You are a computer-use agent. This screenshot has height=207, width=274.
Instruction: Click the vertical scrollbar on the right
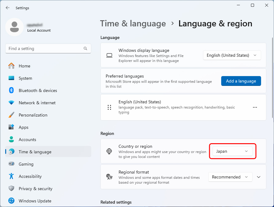click(x=272, y=78)
